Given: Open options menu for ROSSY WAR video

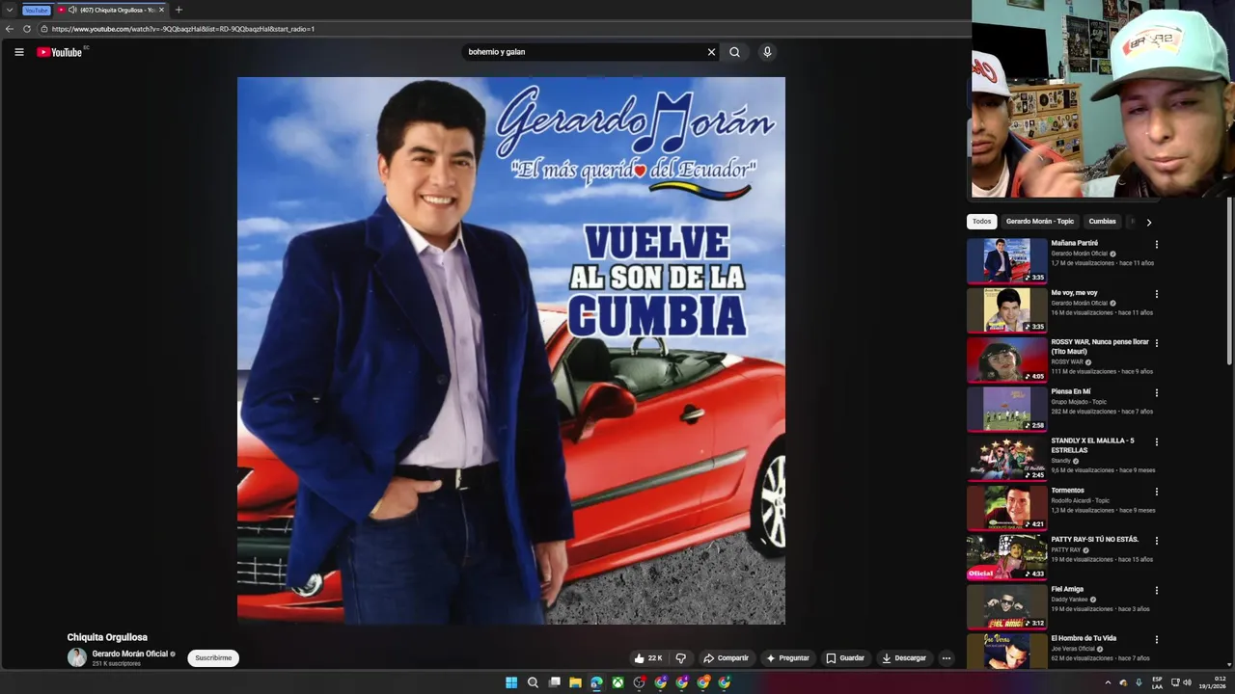Looking at the screenshot, I should [x=1156, y=343].
